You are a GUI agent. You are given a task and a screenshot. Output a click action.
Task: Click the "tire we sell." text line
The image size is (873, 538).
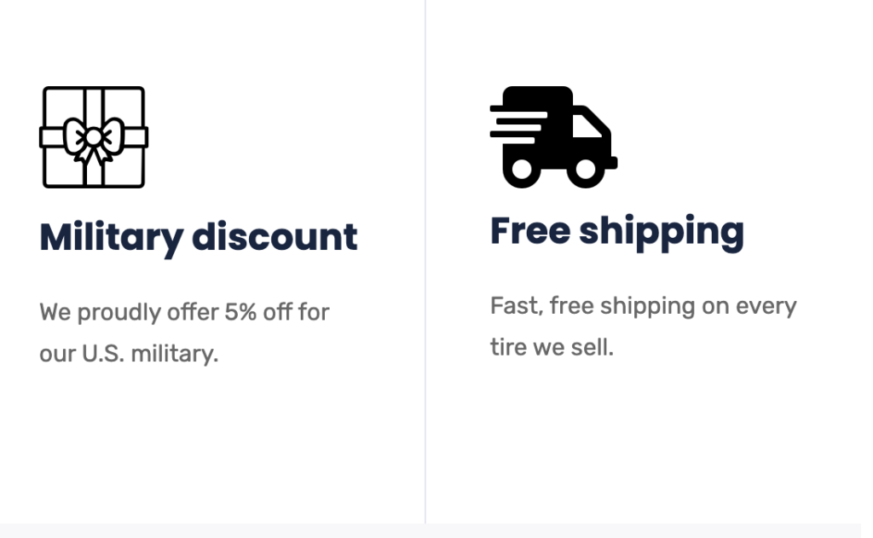552,348
